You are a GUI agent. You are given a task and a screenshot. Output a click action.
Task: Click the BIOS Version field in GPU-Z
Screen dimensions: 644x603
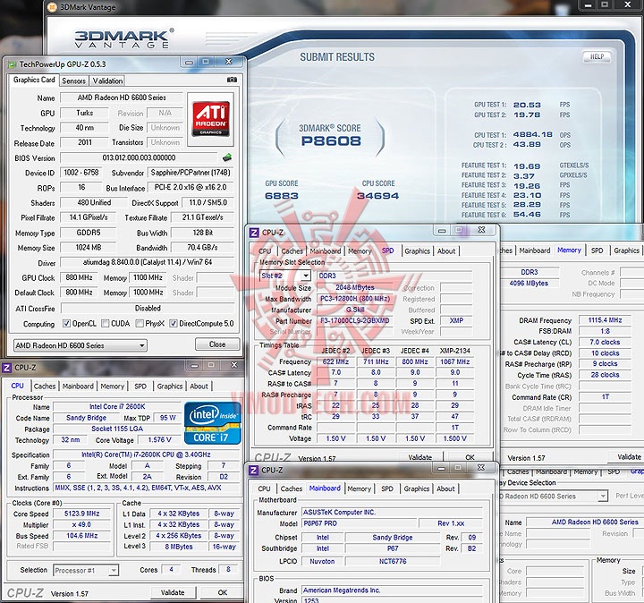point(139,157)
